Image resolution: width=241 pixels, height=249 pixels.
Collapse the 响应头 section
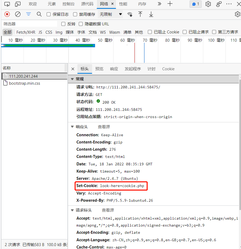72,127
